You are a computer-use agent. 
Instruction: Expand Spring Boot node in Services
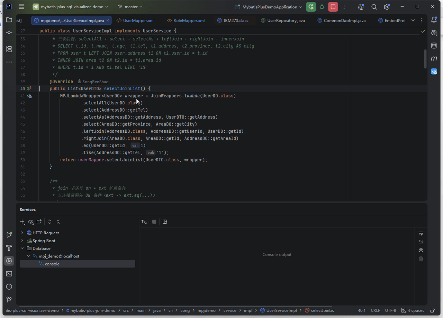[x=22, y=241]
